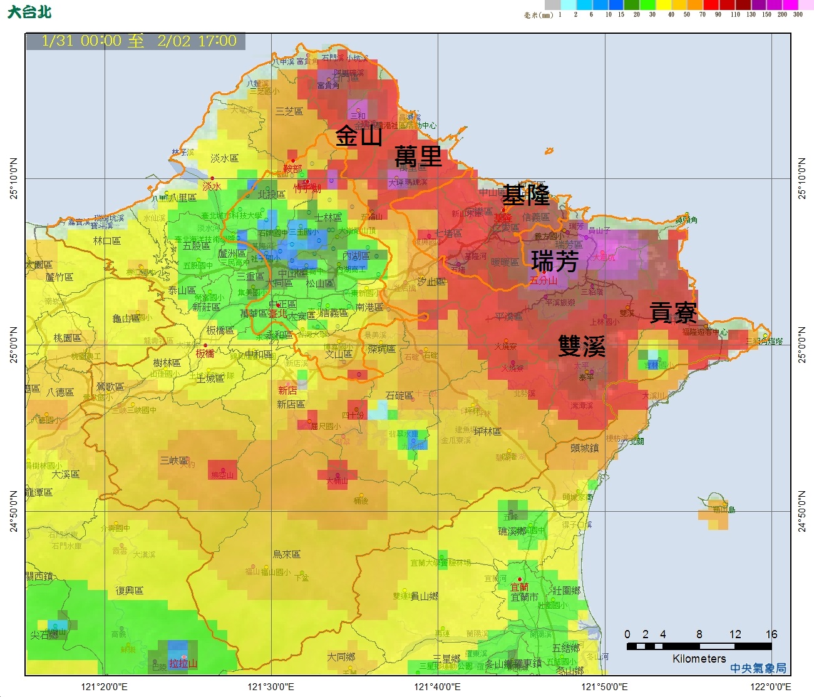
Task: Click the dark green 15–20 mm legend swatch
Action: [631, 5]
